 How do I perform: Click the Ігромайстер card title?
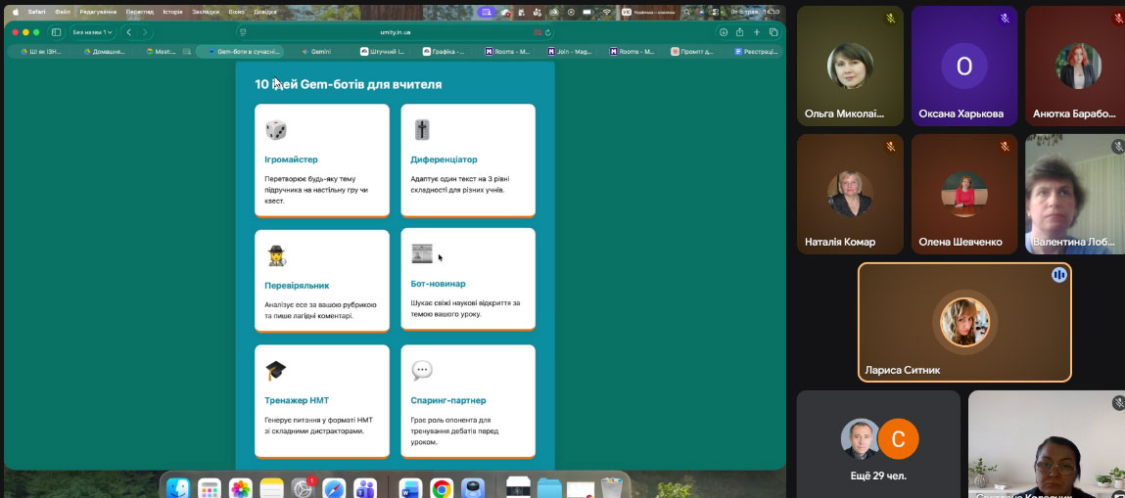291,159
